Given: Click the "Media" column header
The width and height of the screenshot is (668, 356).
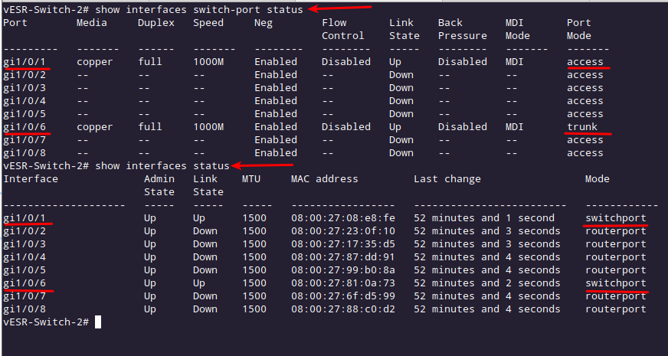Looking at the screenshot, I should [92, 23].
